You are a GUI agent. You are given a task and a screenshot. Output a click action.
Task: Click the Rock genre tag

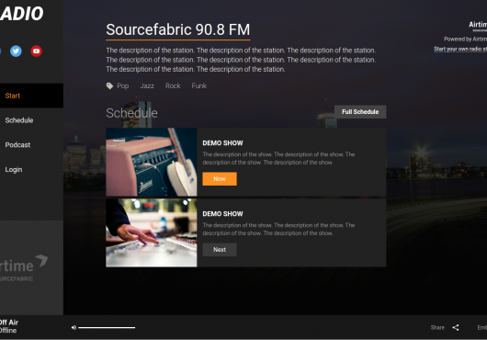173,85
